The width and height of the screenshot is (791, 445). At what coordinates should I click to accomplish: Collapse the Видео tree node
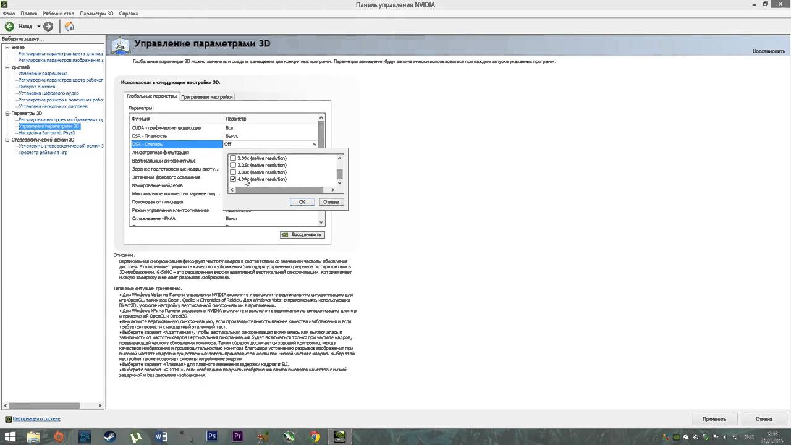point(7,48)
